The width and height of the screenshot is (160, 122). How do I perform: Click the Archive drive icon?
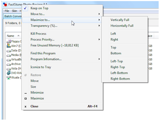pyautogui.click(x=9, y=64)
